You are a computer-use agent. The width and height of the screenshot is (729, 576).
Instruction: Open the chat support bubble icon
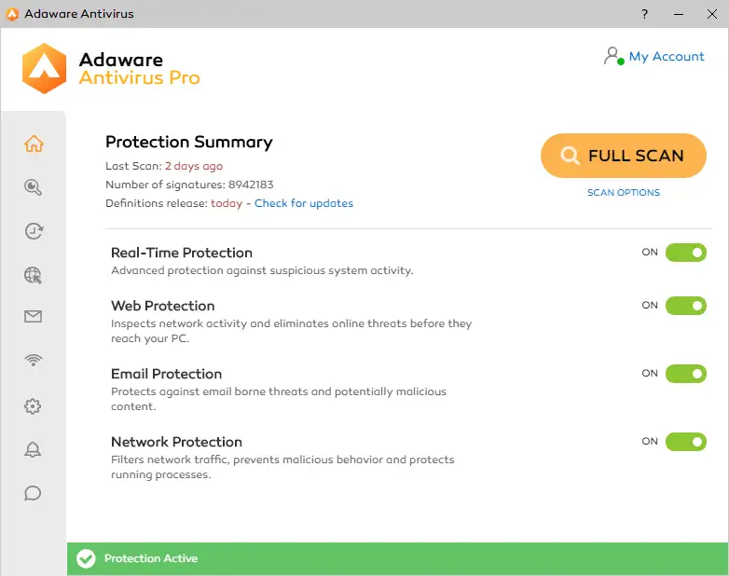34,493
